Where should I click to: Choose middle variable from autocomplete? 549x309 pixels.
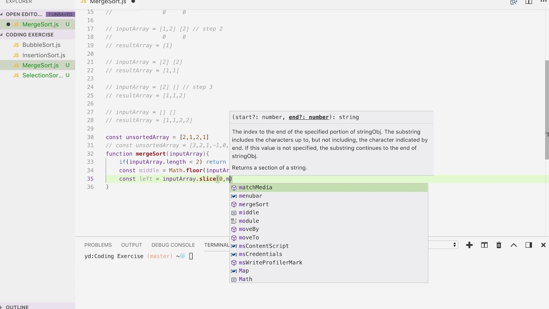coord(329,212)
